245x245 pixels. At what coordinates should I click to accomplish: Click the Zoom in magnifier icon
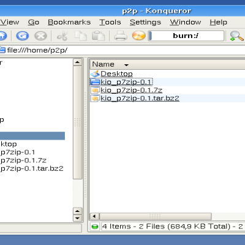coord(236,36)
